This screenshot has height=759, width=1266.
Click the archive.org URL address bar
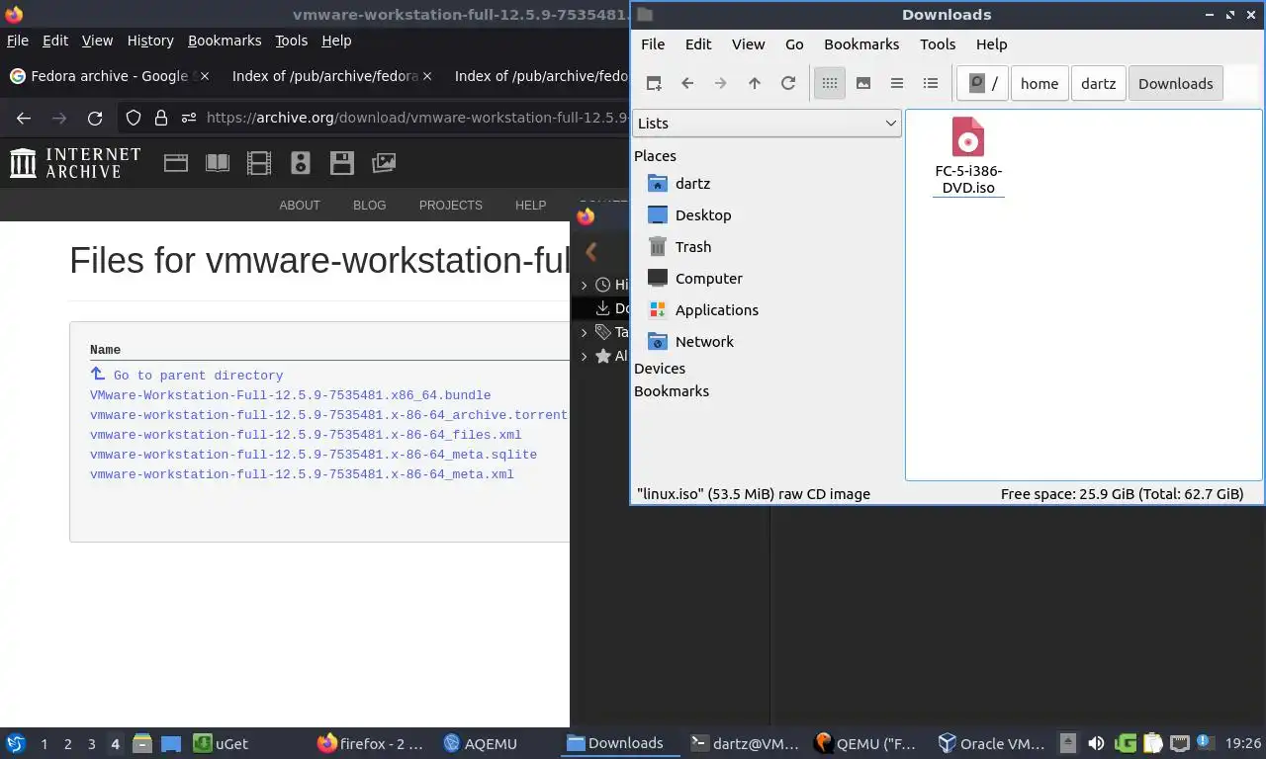point(415,118)
